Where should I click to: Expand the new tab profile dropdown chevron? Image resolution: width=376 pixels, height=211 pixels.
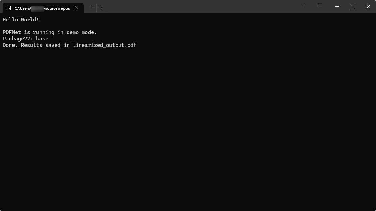click(101, 8)
